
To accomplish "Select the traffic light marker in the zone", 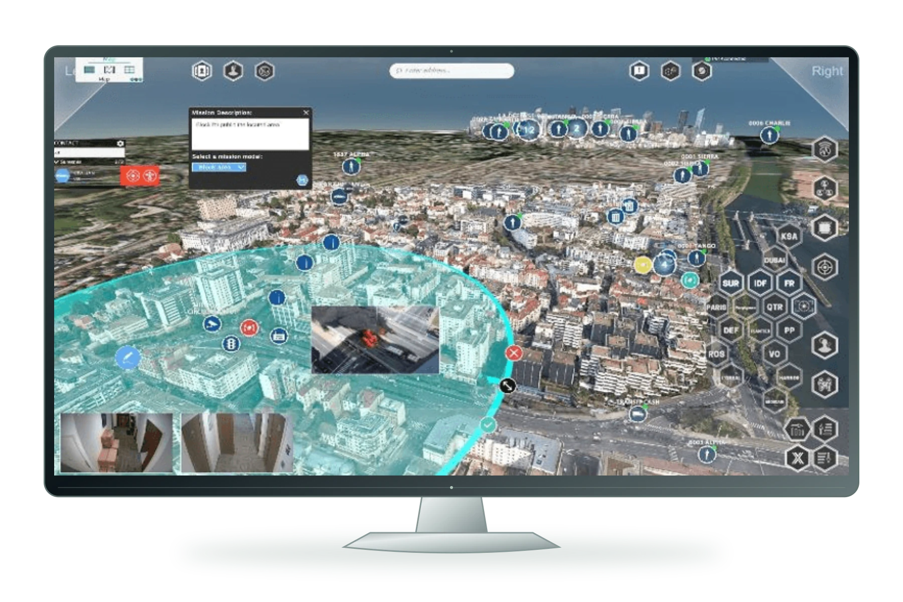I will click(231, 344).
